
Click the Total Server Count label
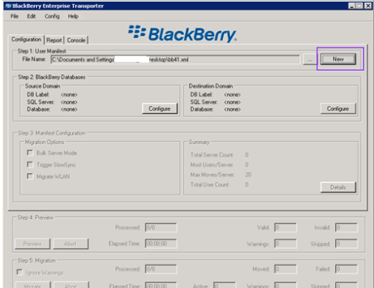(212, 155)
